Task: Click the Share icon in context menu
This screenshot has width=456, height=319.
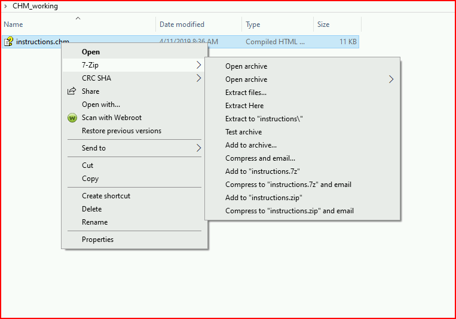Action: [x=72, y=91]
